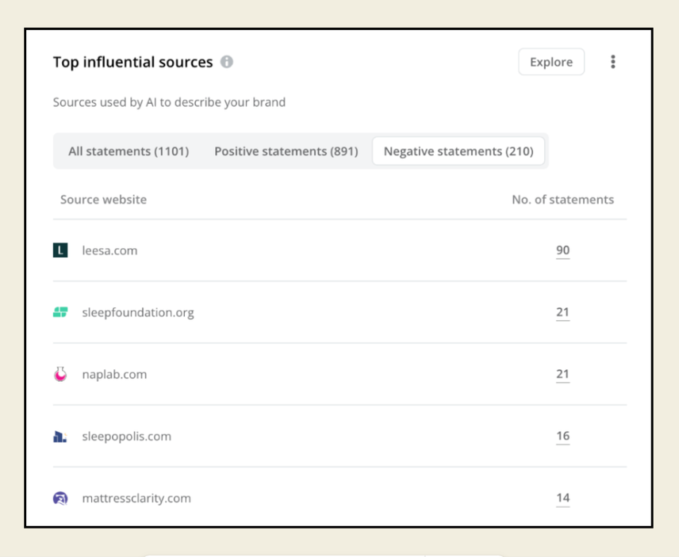Switch to All statements tab
This screenshot has width=679, height=557.
(x=129, y=151)
